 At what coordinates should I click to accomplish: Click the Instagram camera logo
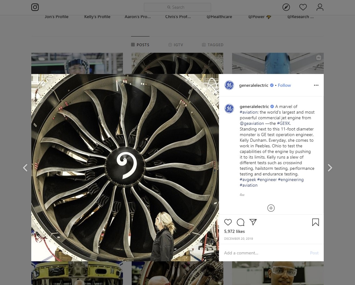tap(35, 7)
